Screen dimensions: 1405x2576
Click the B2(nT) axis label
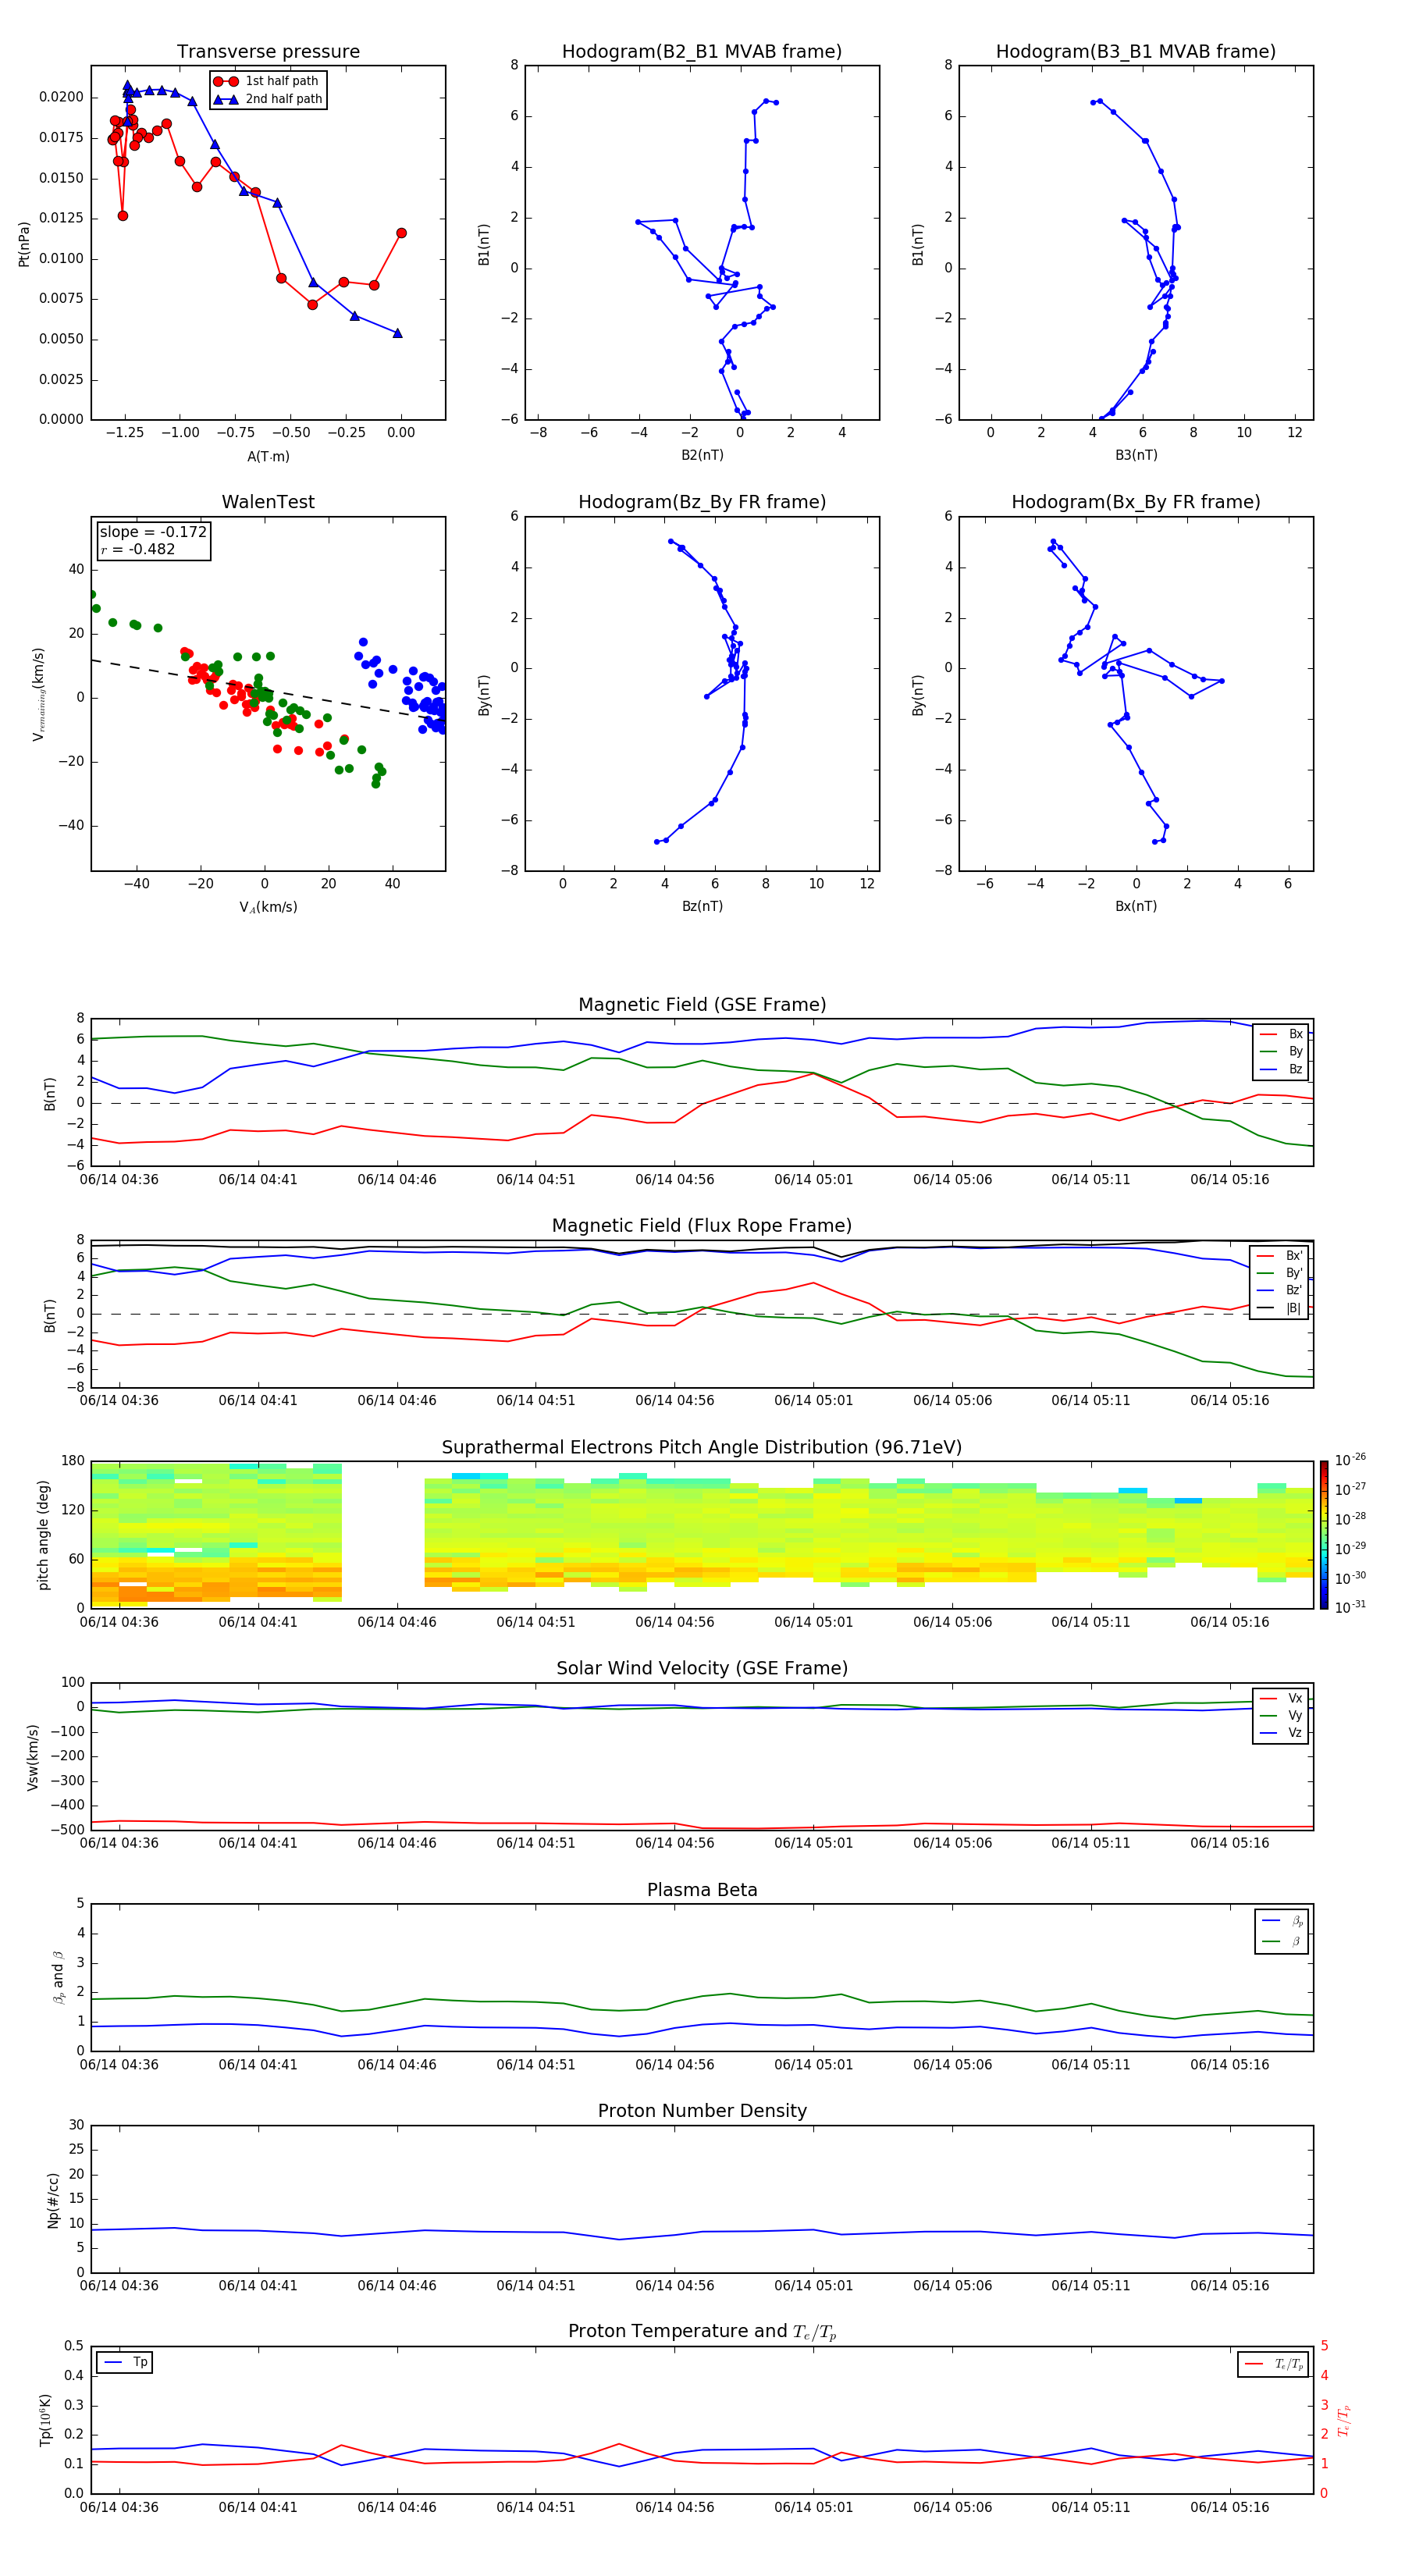[x=702, y=455]
